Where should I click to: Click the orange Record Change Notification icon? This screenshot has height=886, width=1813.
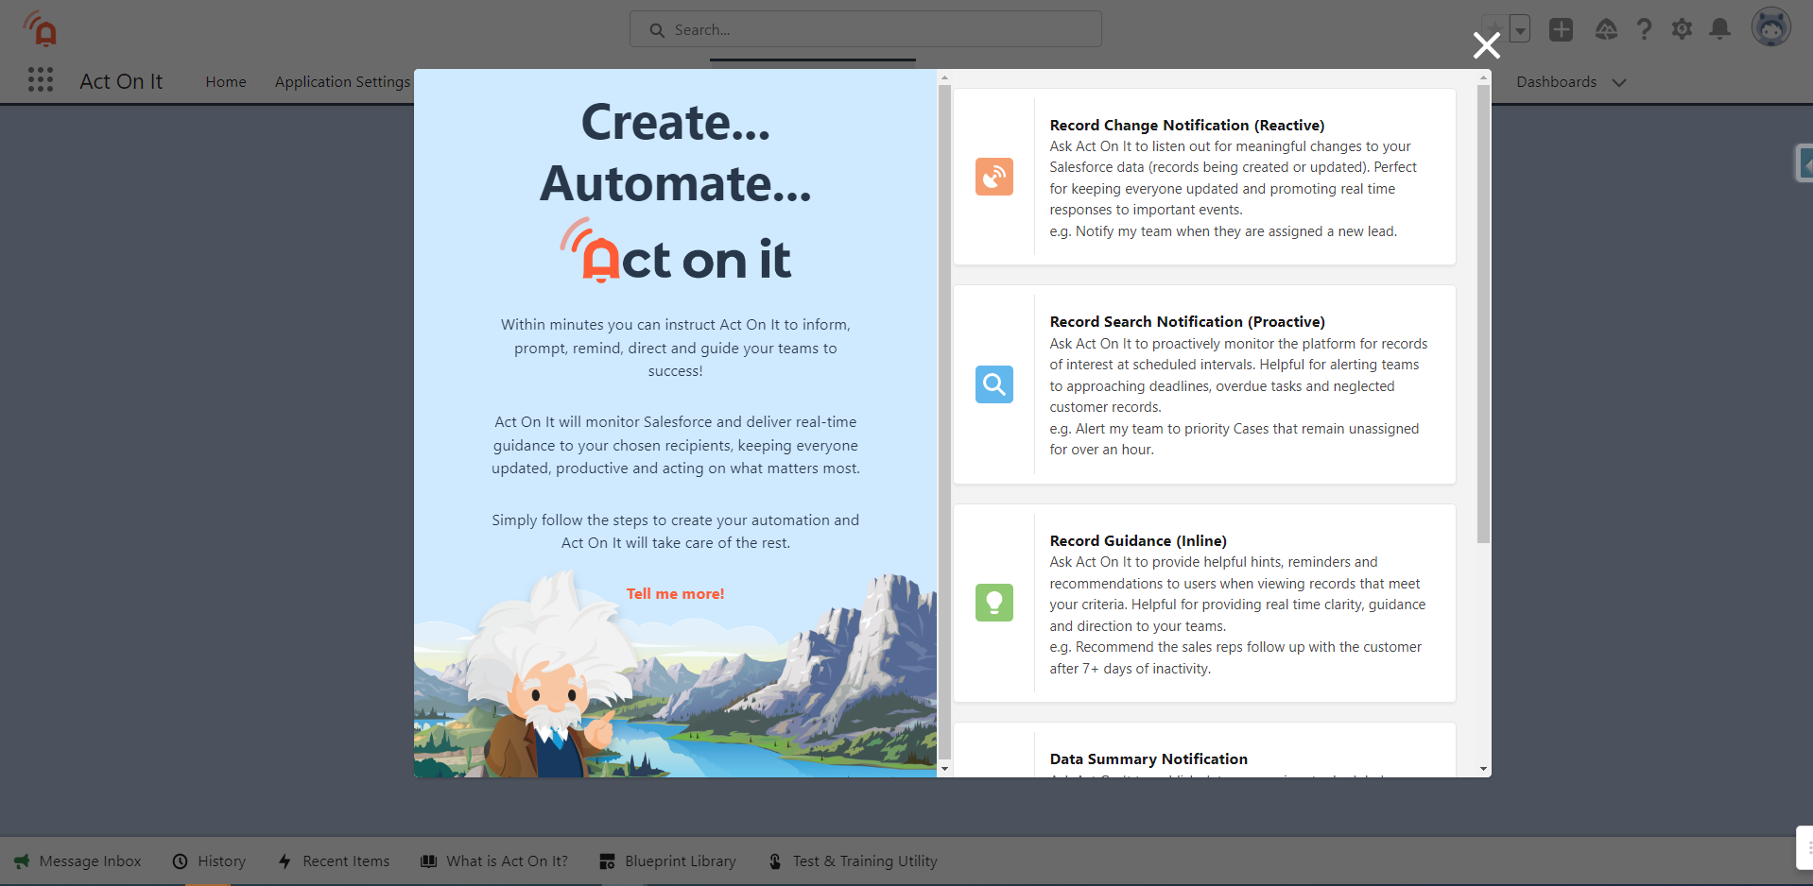tap(993, 177)
